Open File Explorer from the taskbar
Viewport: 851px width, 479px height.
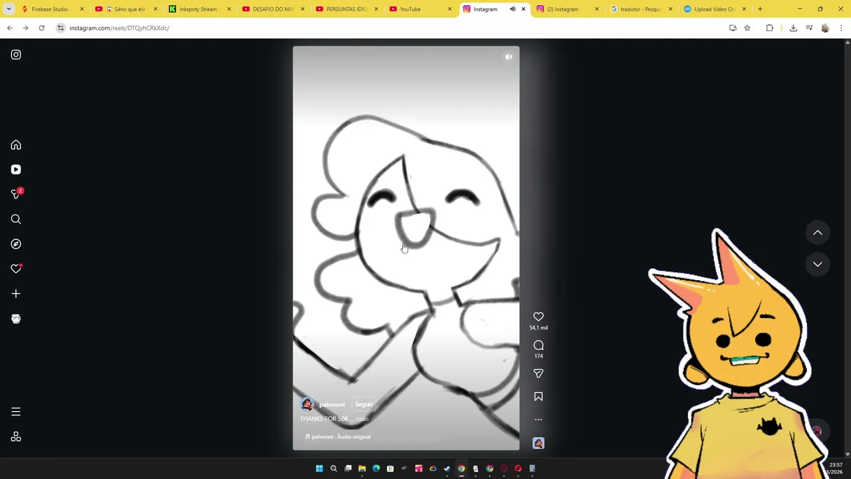(362, 469)
